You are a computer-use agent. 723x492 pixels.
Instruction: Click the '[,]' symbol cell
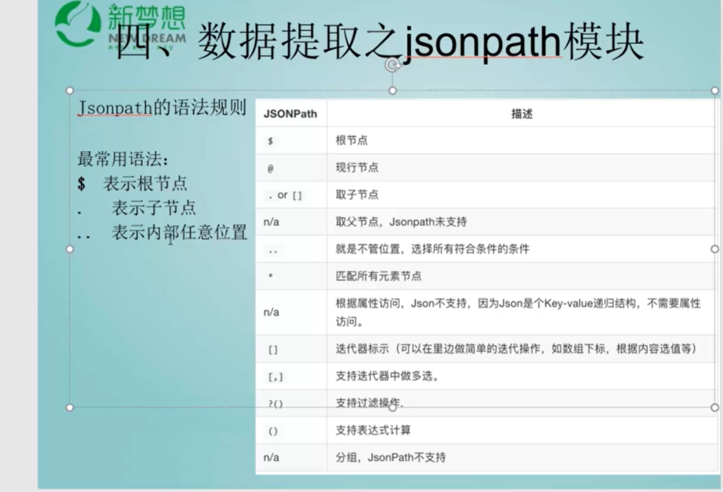click(x=291, y=376)
